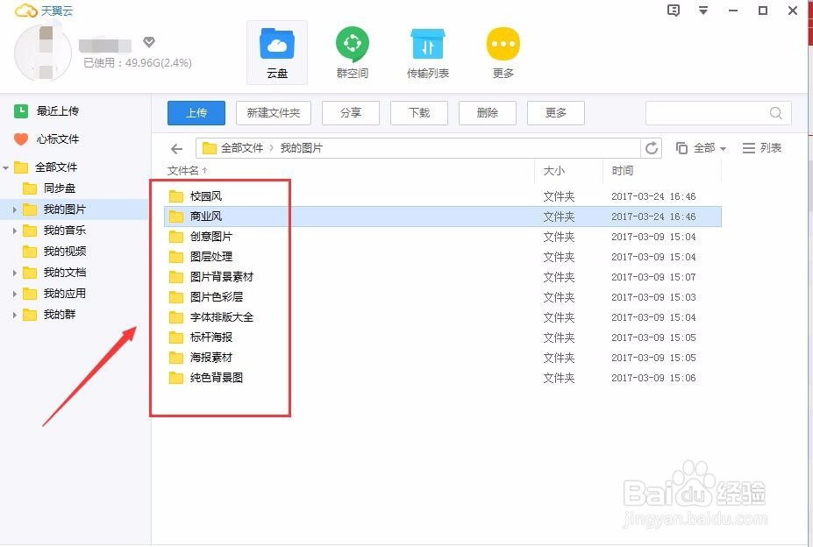
Task: Open the 商业风 folder
Action: [204, 216]
